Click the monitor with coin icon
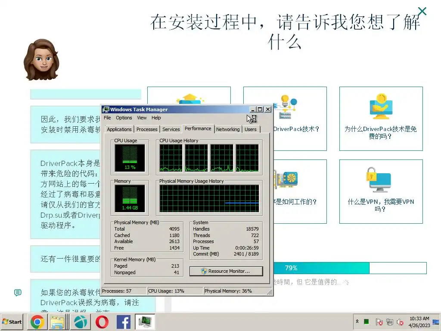441x331 pixels. (381, 106)
